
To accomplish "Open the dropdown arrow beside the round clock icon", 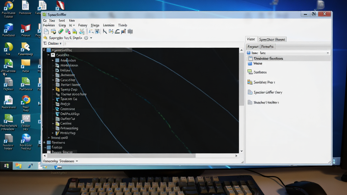I will 91,38.
